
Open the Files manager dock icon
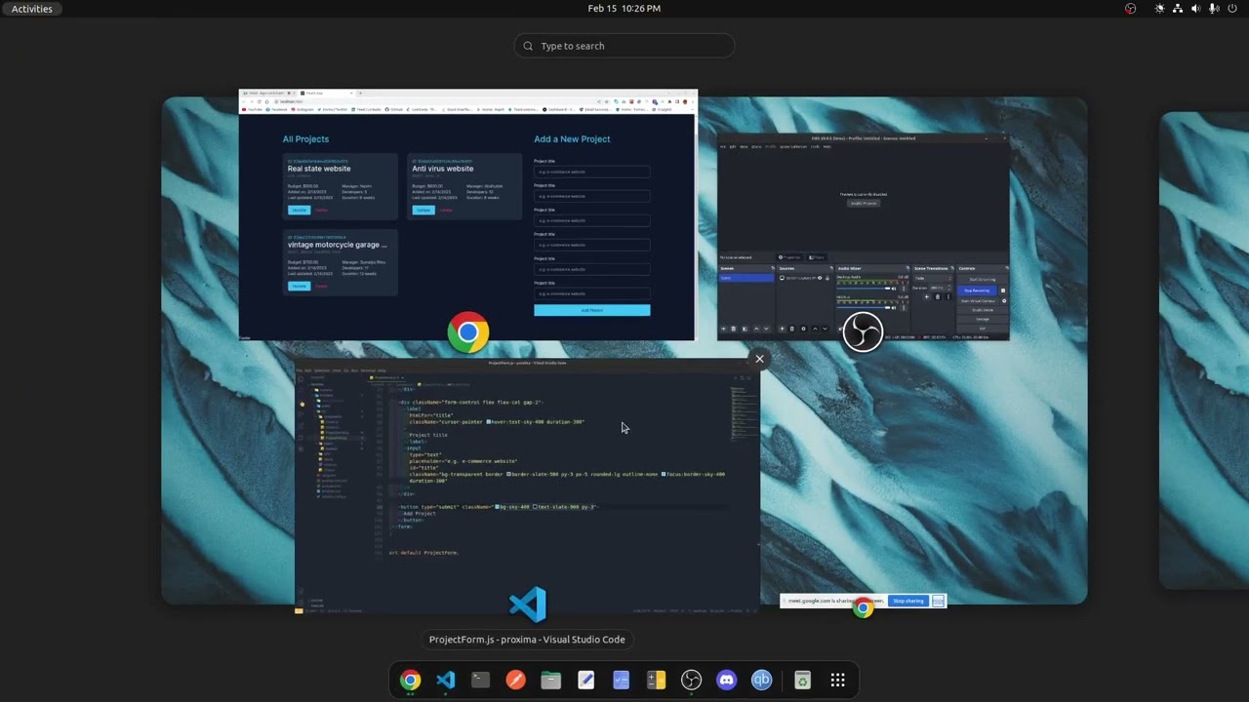[x=550, y=681]
